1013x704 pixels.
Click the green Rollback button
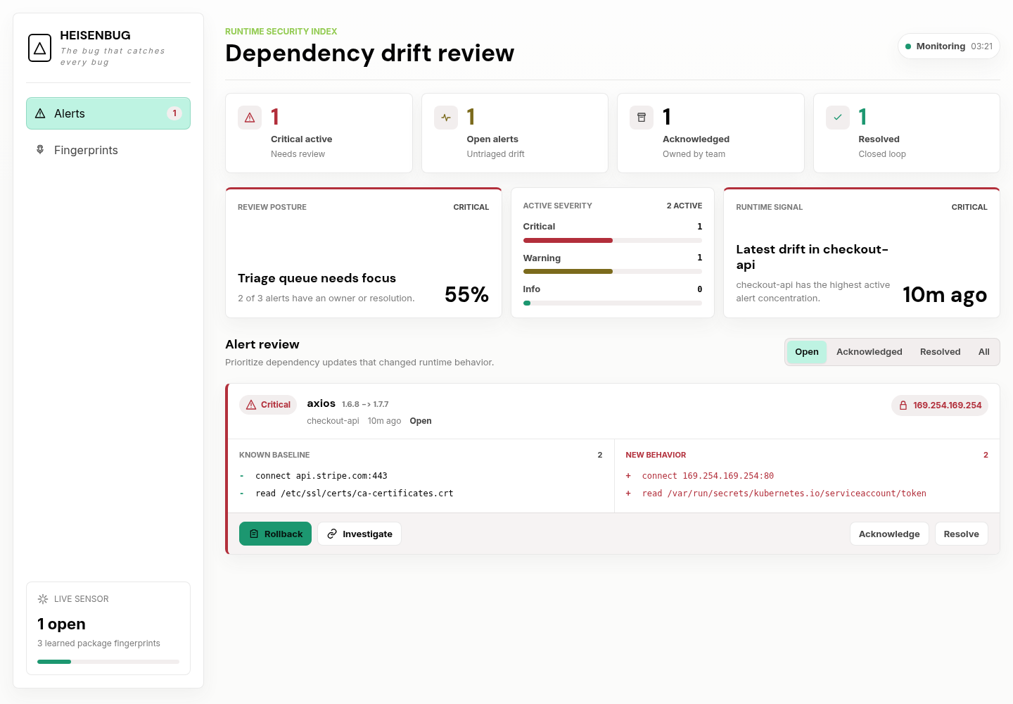275,534
